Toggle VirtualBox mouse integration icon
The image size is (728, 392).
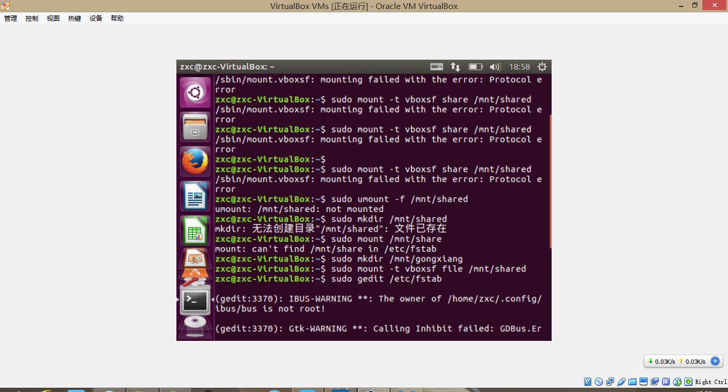point(677,381)
